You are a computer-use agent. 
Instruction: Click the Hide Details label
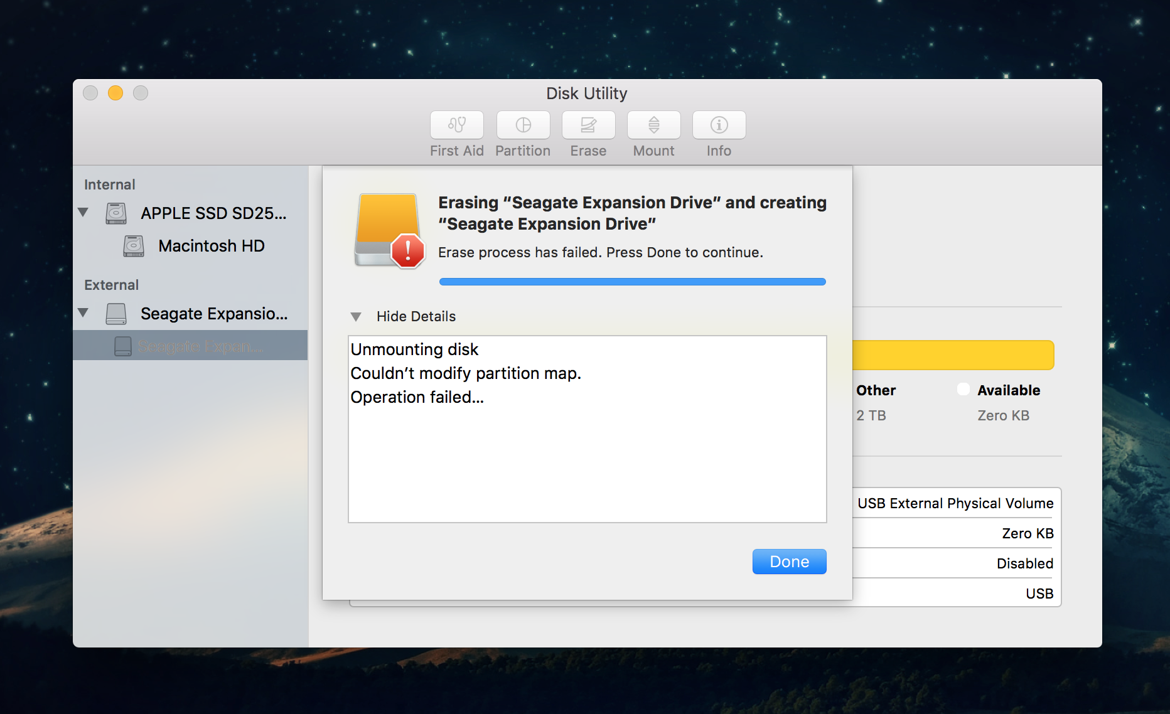point(416,317)
